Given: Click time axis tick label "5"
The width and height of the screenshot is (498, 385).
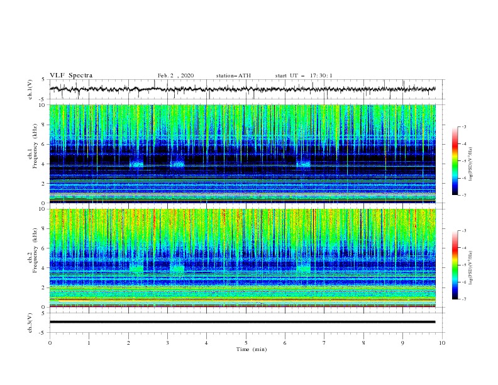Looking at the screenshot, I should [246, 343].
